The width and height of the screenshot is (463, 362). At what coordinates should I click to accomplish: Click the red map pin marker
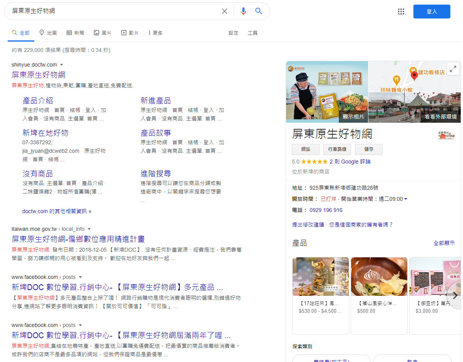[x=414, y=75]
